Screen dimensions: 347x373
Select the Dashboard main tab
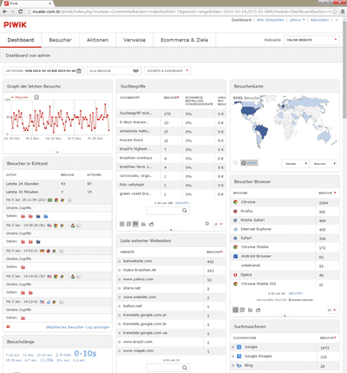[x=21, y=40]
